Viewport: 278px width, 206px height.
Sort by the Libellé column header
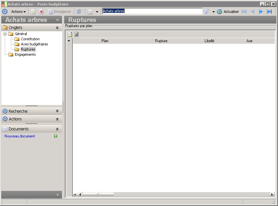(209, 41)
